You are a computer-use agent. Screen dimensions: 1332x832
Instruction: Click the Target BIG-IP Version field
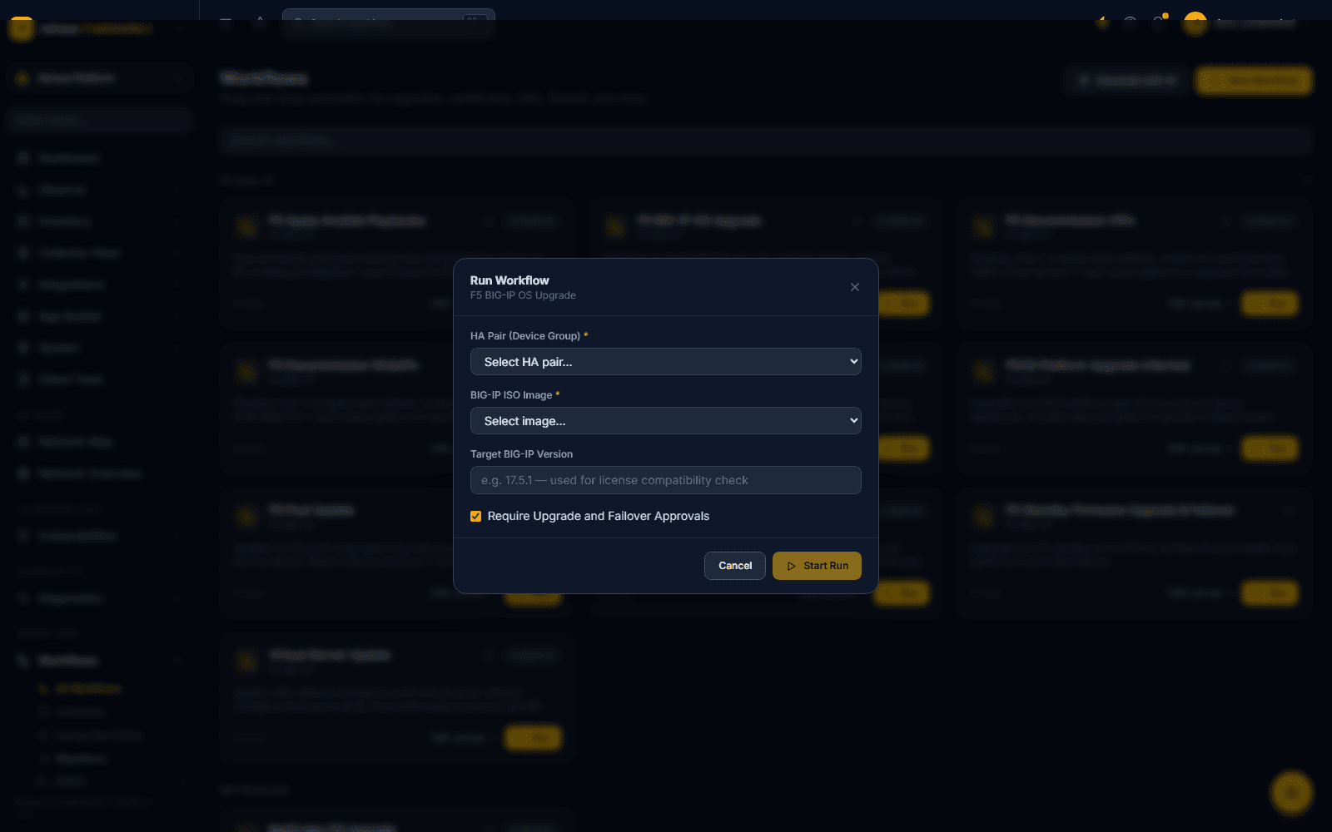point(666,480)
